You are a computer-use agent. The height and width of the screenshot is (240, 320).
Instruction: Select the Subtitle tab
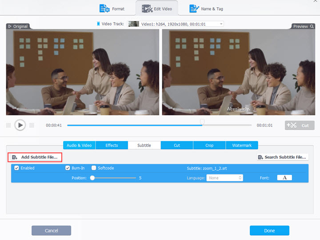[x=144, y=145]
